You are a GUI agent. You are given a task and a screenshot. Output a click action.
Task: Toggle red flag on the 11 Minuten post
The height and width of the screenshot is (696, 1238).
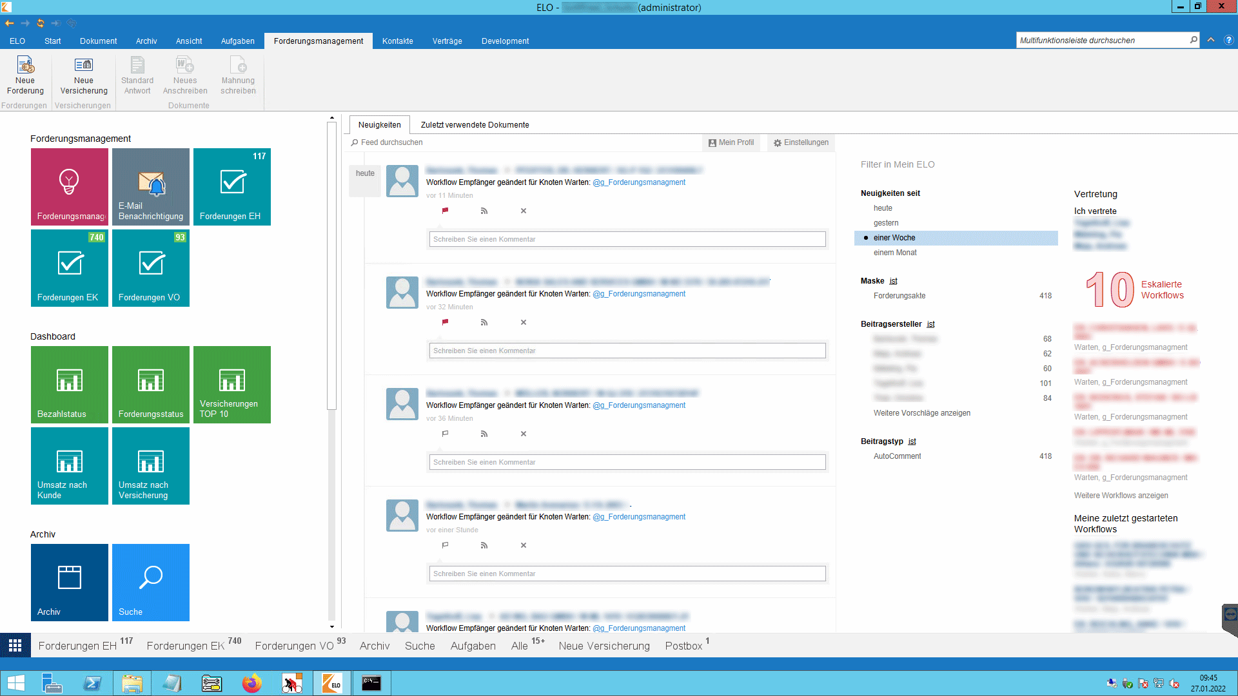click(x=445, y=211)
